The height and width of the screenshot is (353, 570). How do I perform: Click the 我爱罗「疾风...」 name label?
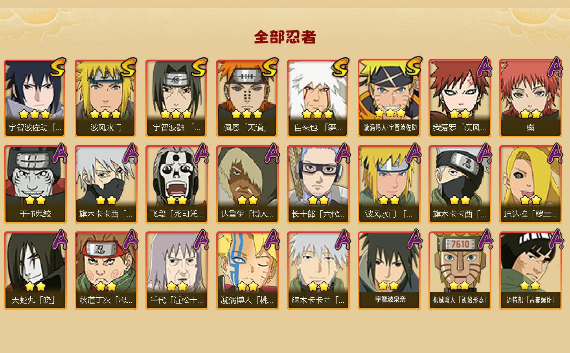coord(459,127)
